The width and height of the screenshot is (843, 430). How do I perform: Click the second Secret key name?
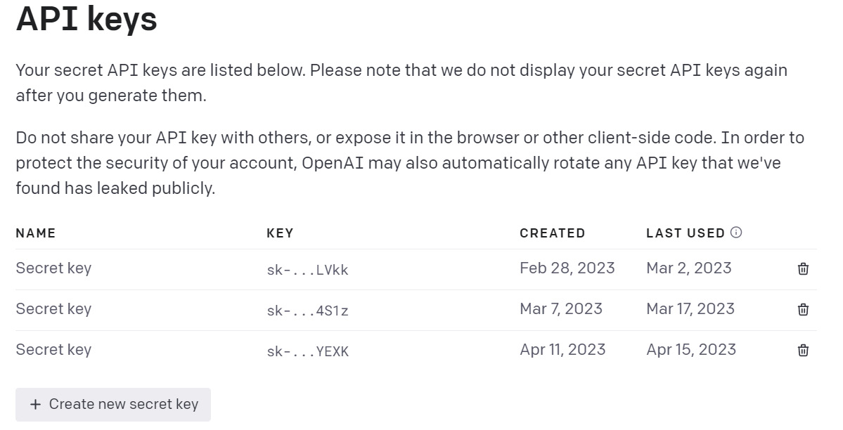(53, 309)
